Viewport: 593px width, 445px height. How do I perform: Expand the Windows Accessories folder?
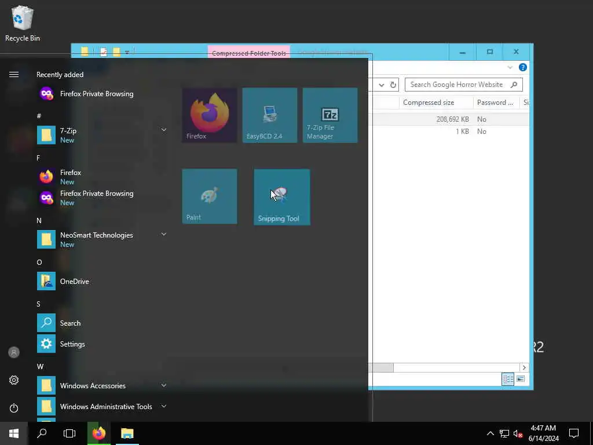click(164, 385)
